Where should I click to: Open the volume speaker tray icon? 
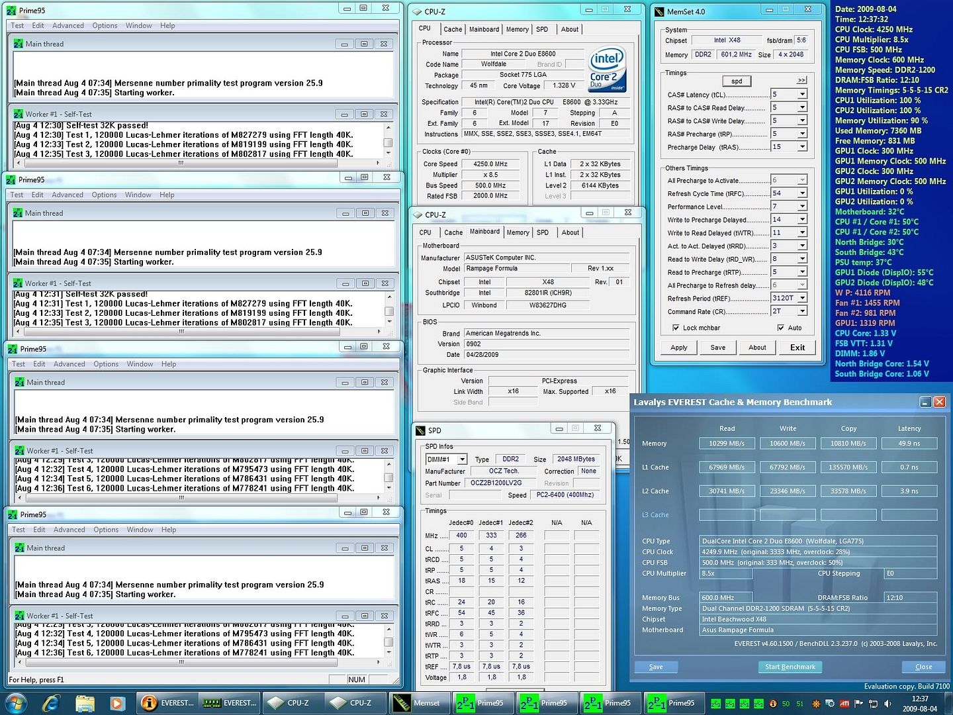pos(887,703)
